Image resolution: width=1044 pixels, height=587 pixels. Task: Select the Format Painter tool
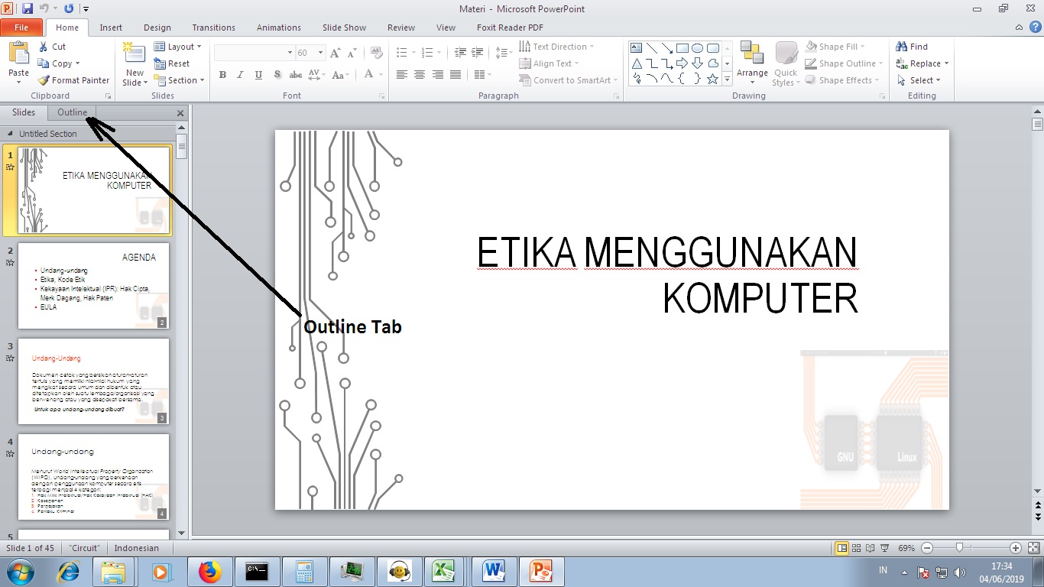point(73,80)
